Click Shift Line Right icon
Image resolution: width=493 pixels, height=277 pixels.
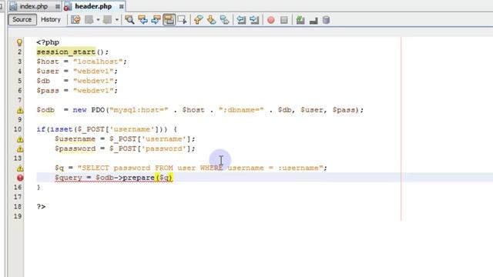point(254,20)
